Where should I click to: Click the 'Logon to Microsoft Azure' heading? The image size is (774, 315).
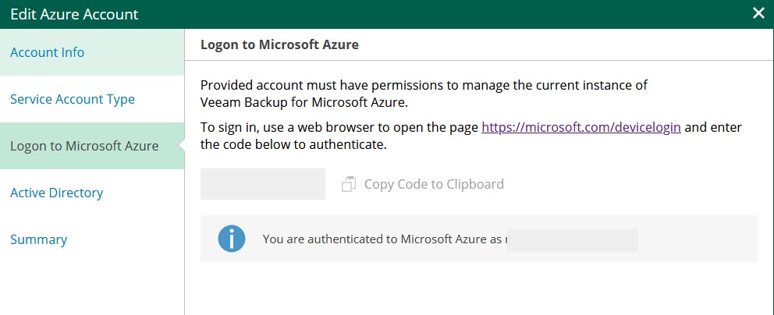[279, 45]
